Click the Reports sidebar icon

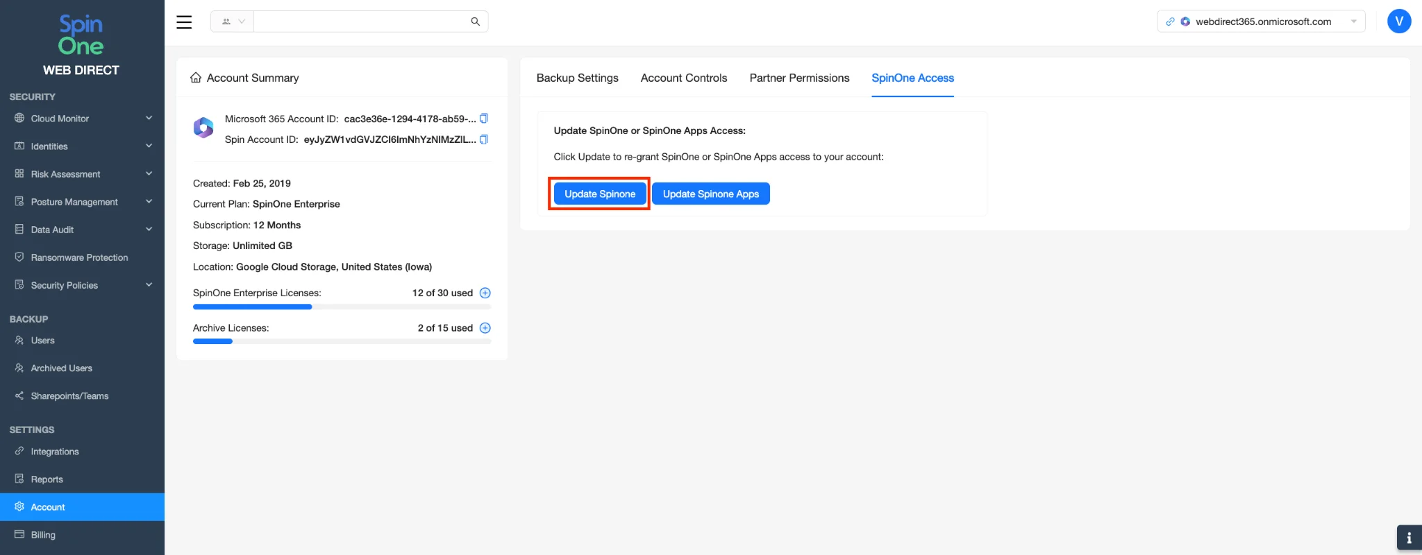coord(19,479)
